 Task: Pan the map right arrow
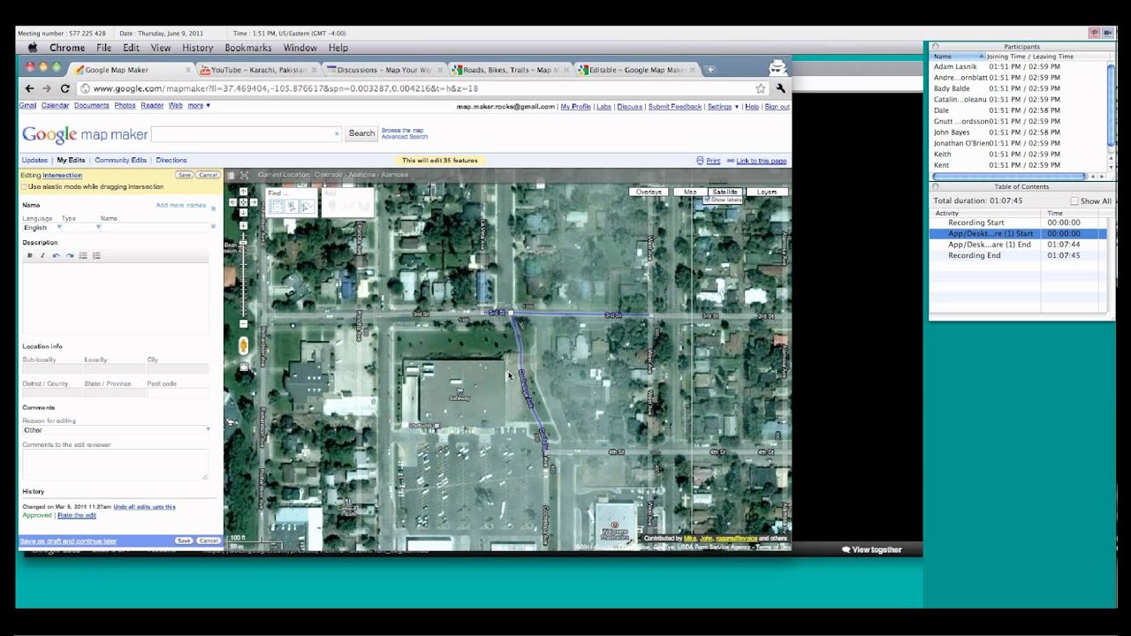(254, 202)
